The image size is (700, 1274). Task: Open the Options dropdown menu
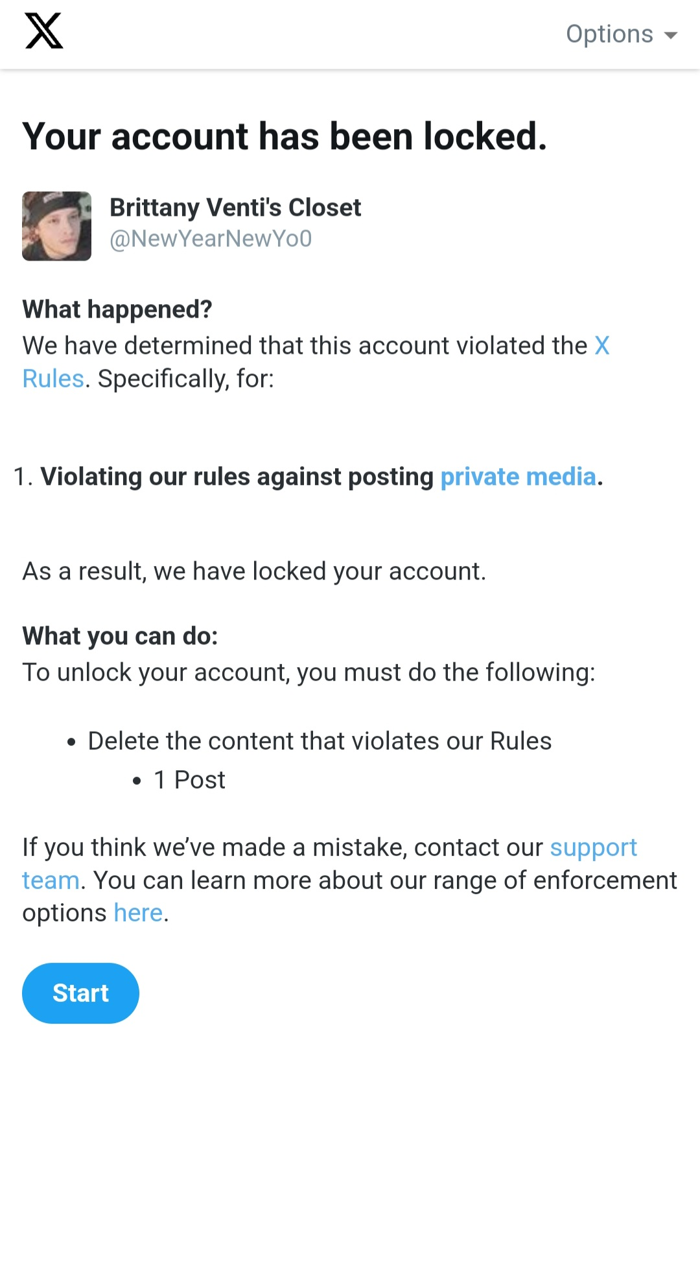coord(622,34)
